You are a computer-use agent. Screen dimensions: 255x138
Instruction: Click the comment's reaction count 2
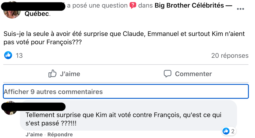tap(233, 131)
